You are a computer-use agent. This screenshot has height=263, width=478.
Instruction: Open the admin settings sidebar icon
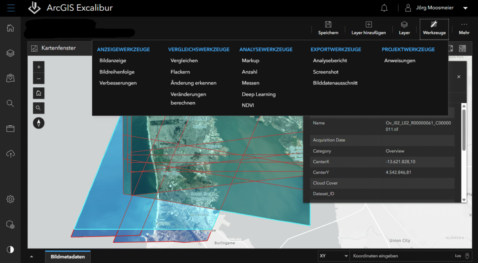point(10,225)
